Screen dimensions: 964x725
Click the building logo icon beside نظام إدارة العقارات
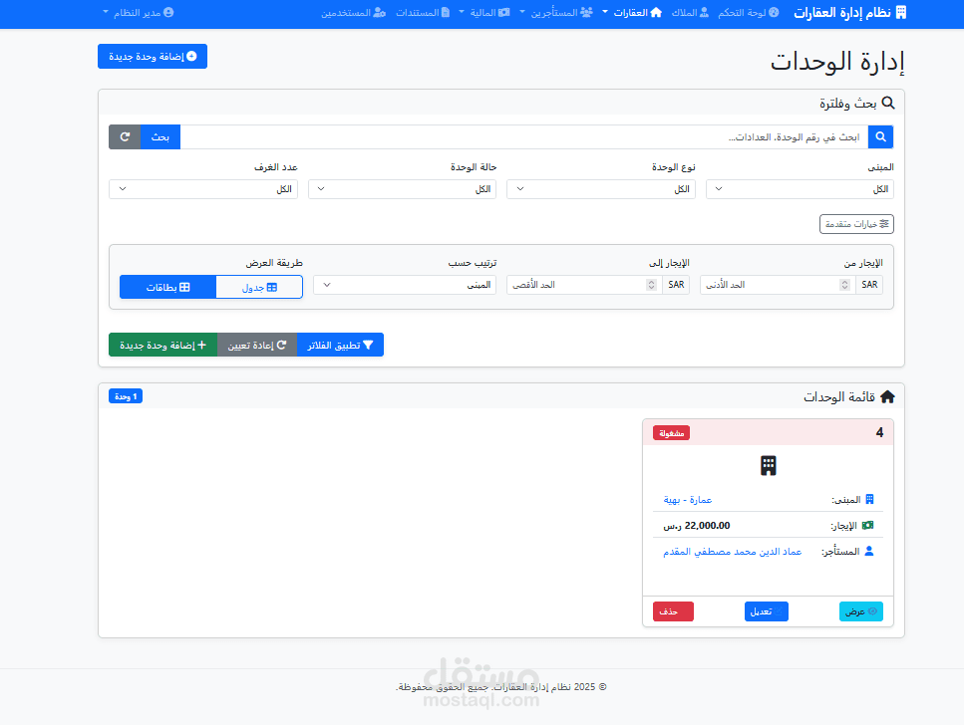(x=900, y=12)
